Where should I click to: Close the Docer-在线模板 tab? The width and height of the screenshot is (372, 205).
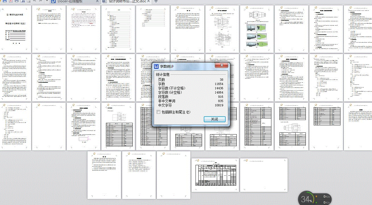[97, 1]
